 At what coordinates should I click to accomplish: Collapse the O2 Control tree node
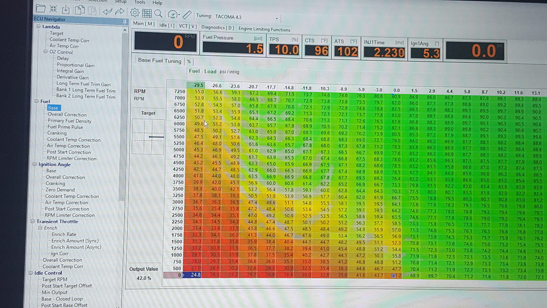tap(46, 52)
